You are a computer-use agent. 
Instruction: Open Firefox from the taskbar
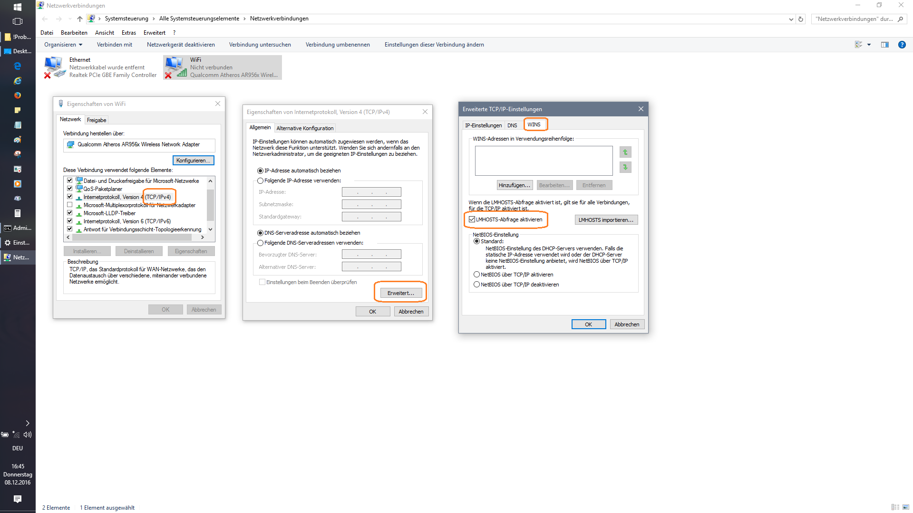tap(18, 95)
